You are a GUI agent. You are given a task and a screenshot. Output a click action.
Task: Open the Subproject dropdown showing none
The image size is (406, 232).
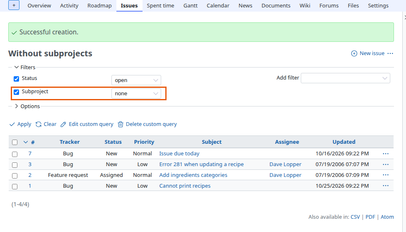(x=136, y=94)
